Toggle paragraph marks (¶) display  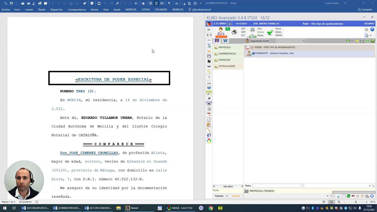pyautogui.click(x=169, y=3)
